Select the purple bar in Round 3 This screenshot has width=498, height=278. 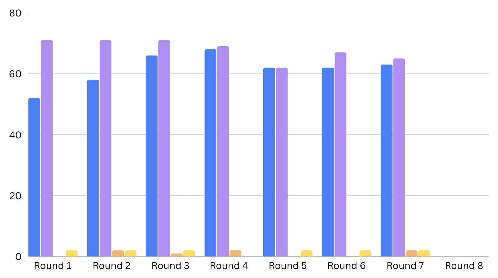(164, 148)
